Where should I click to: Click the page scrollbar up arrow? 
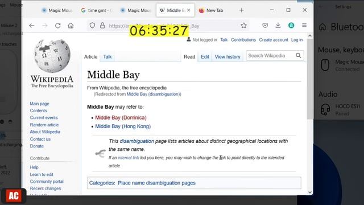tap(310, 36)
